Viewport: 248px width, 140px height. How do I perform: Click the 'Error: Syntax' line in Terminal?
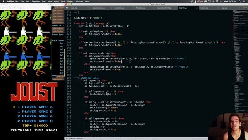(x=58, y=35)
